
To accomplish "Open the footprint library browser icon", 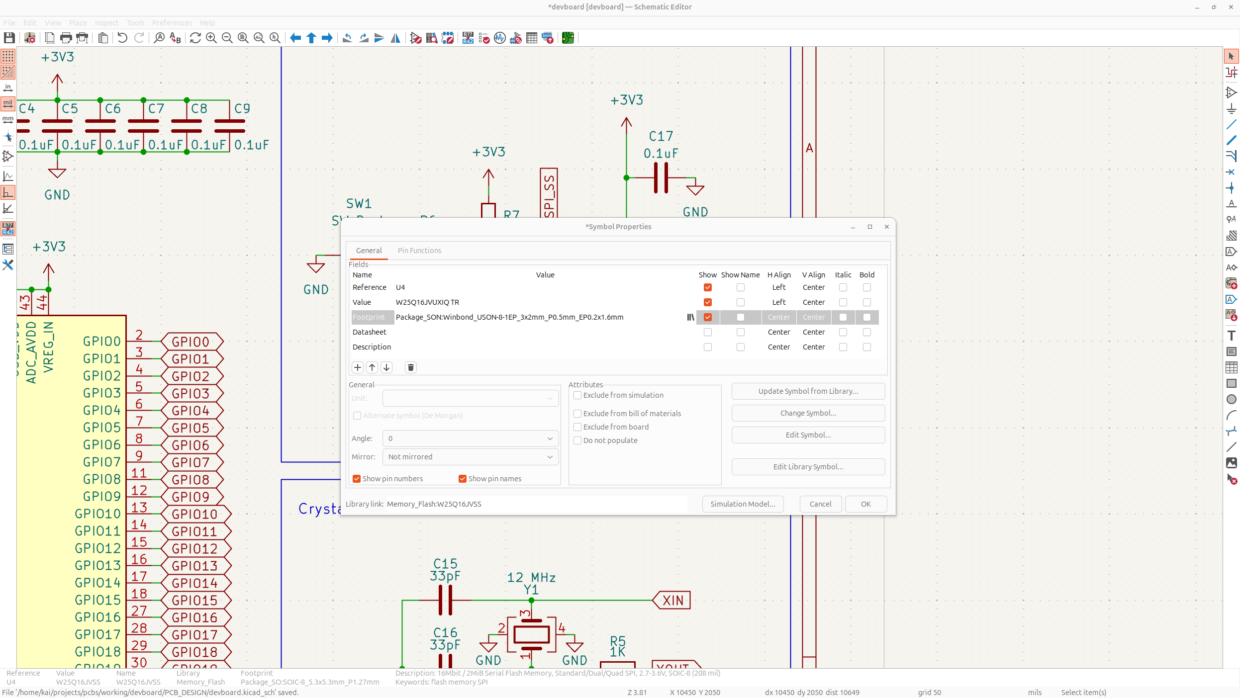I will (x=690, y=317).
